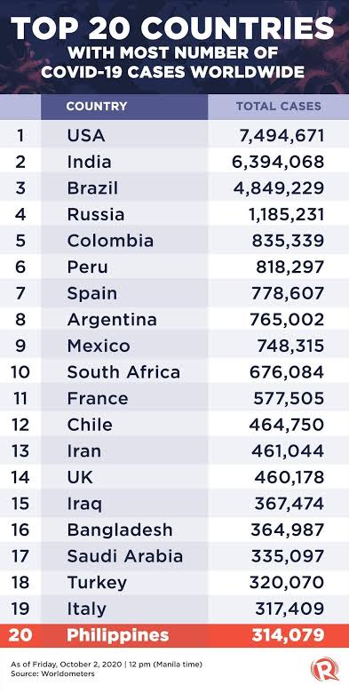Select the COUNTRY column header
349x693 pixels.
[x=96, y=107]
